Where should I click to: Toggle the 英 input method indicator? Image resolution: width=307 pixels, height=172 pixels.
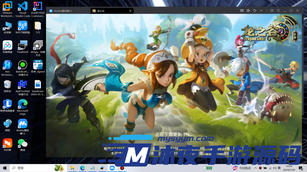[279, 168]
